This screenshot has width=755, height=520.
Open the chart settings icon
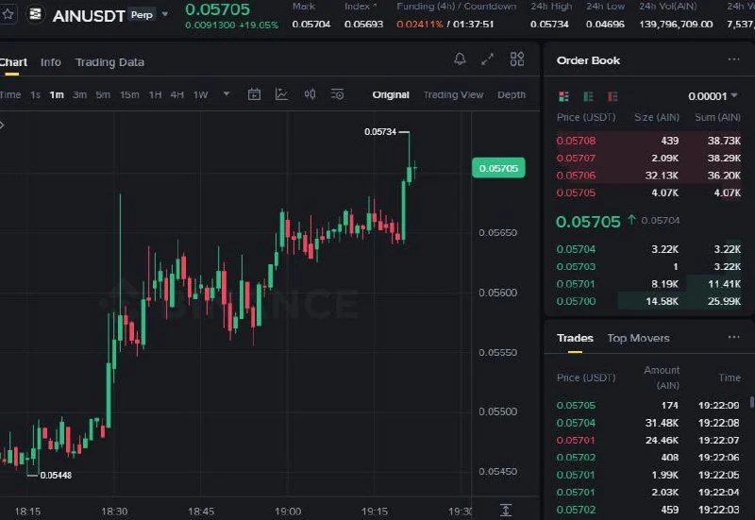pos(338,94)
